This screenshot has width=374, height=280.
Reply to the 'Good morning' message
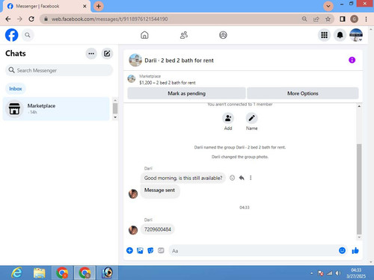tap(242, 178)
